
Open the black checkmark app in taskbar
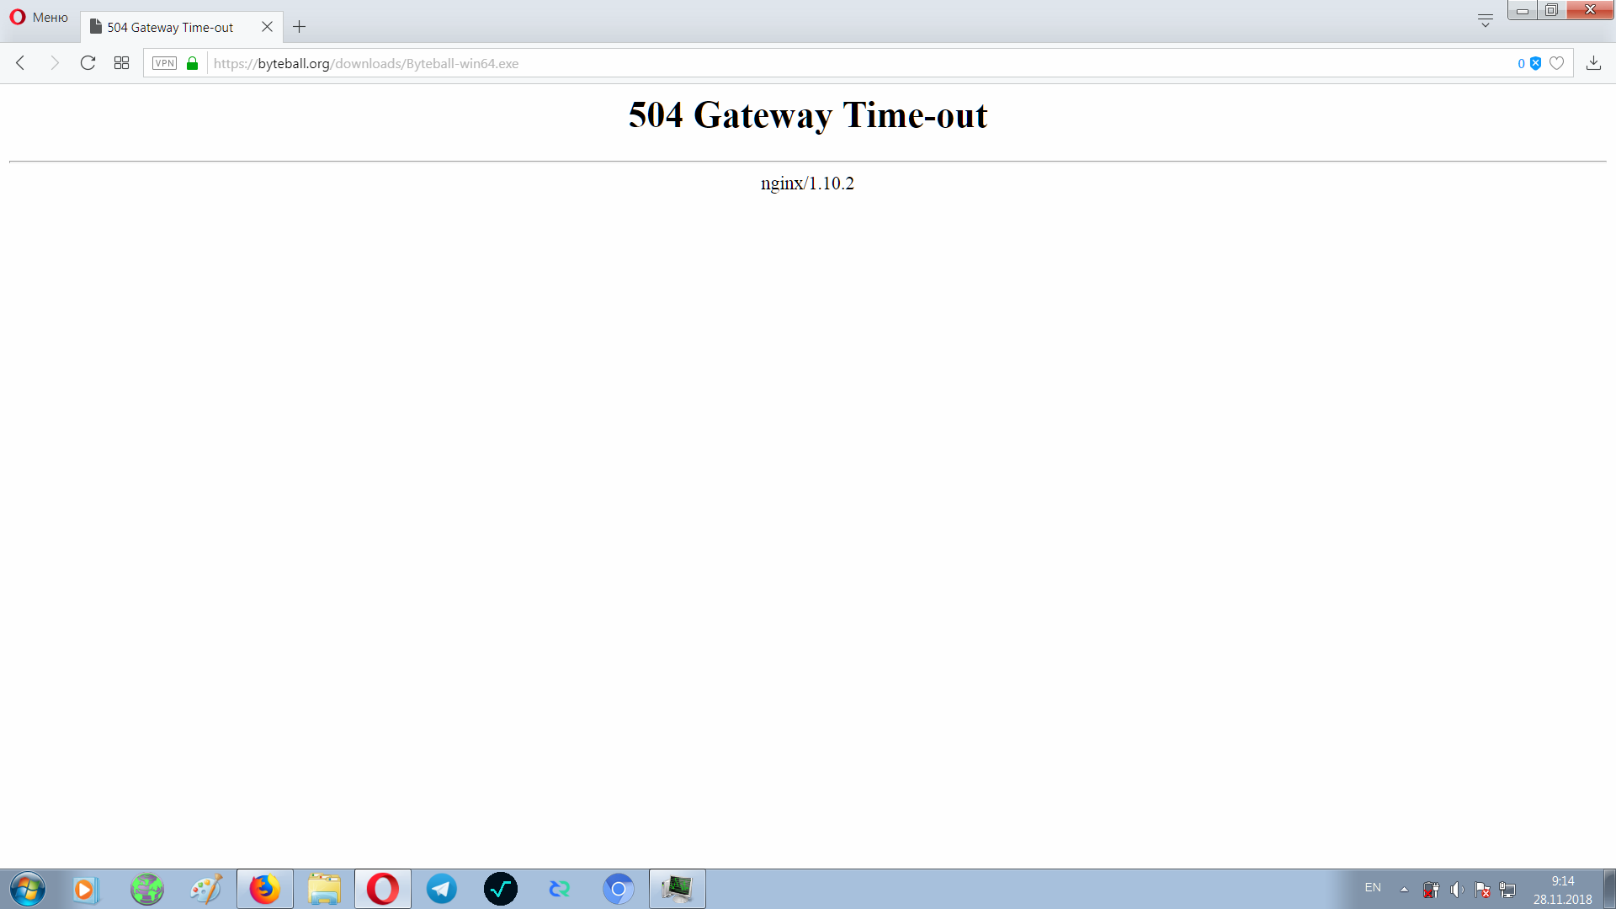coord(501,889)
